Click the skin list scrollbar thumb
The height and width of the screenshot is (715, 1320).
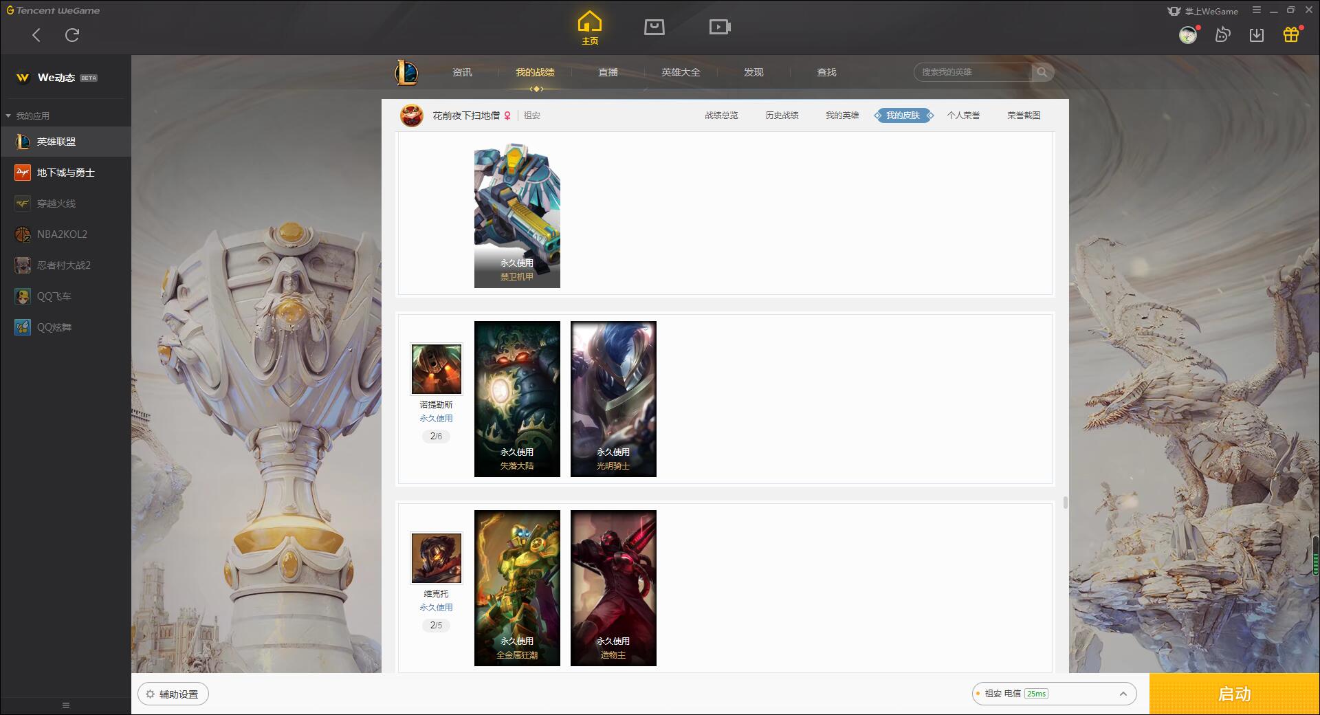[1065, 503]
